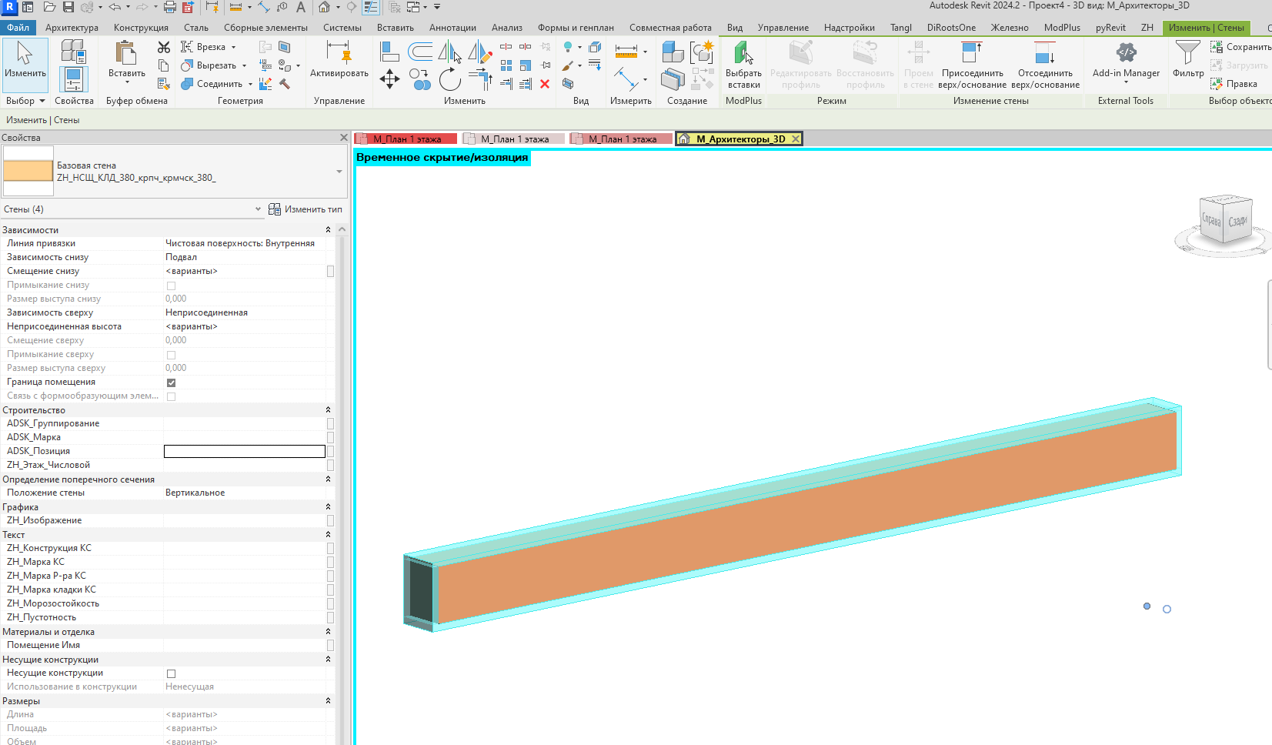
Task: Toggle Thin Lines icon in quick access toolbar
Action: pyautogui.click(x=371, y=7)
